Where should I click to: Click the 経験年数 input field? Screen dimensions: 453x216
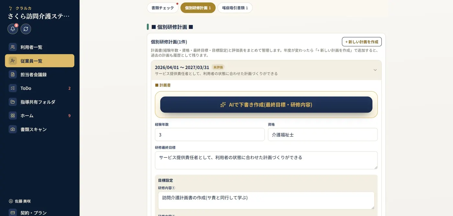pos(210,134)
